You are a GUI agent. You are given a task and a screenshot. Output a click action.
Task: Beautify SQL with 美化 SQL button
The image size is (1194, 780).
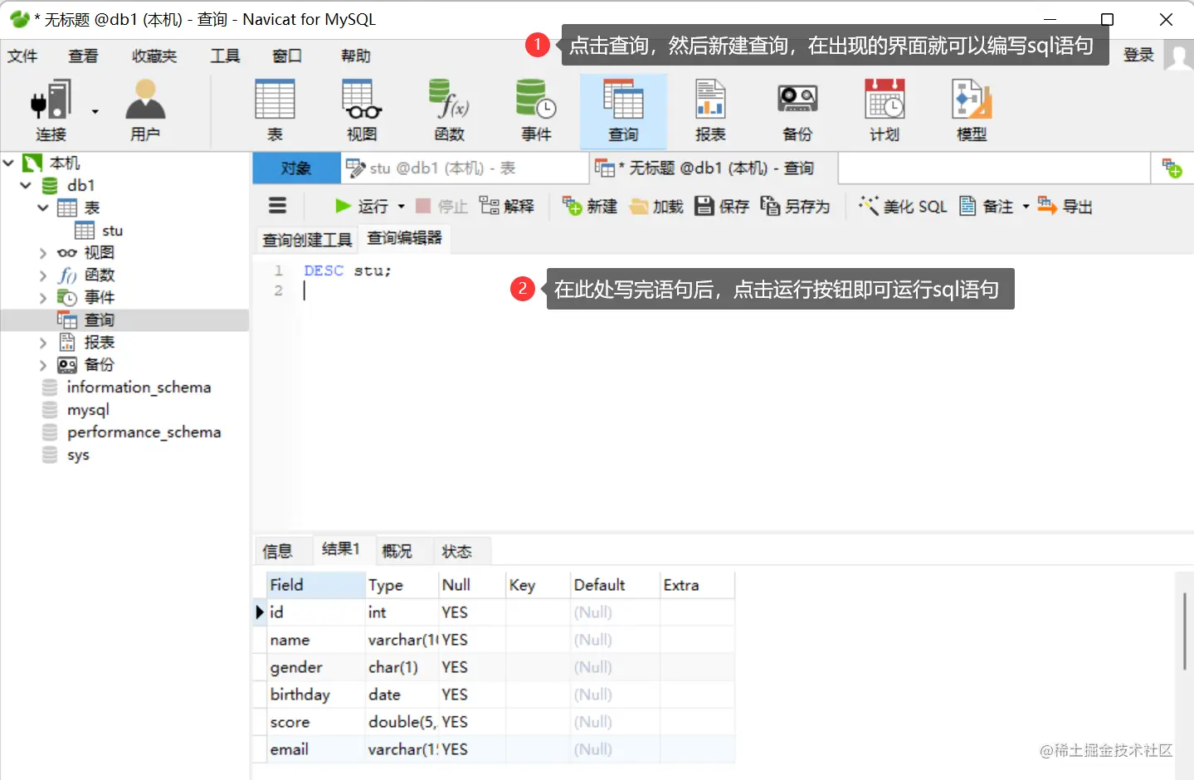pos(903,206)
